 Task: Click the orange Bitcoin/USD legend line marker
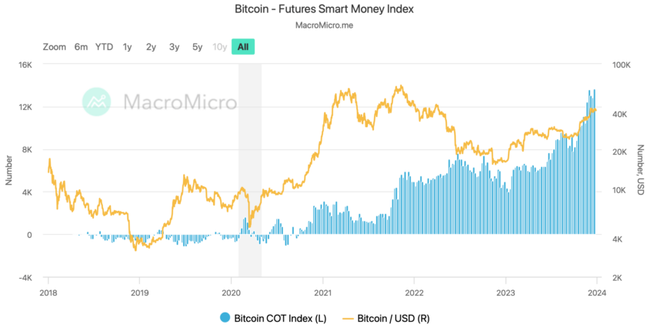tap(348, 319)
